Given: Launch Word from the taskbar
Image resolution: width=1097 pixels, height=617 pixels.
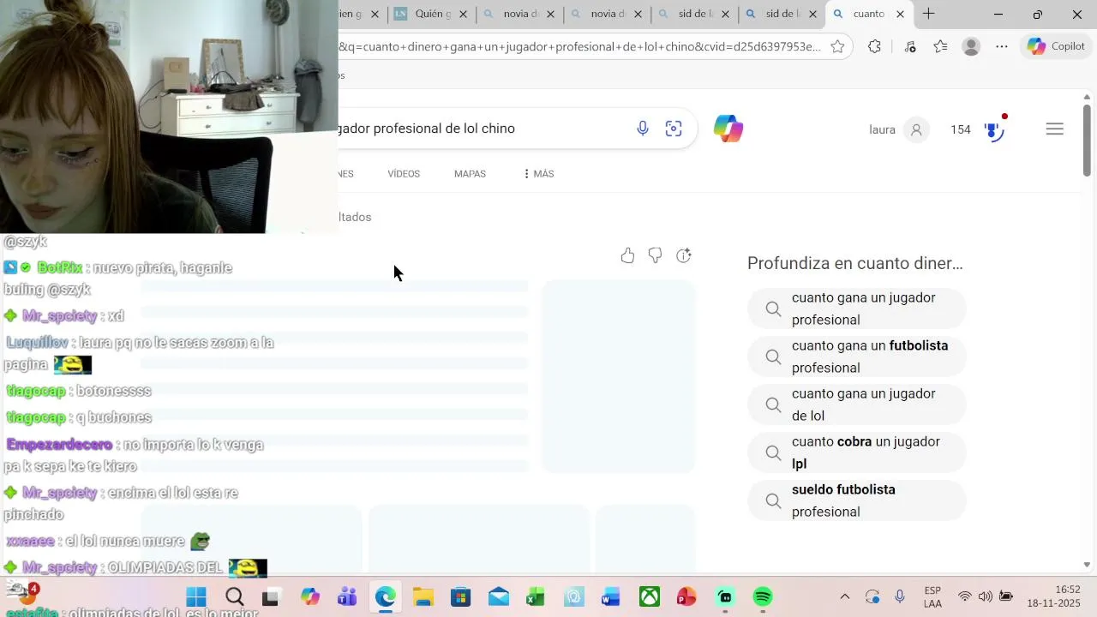Looking at the screenshot, I should pos(611,597).
